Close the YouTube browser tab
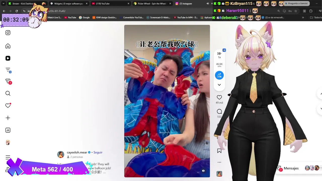 128,4
